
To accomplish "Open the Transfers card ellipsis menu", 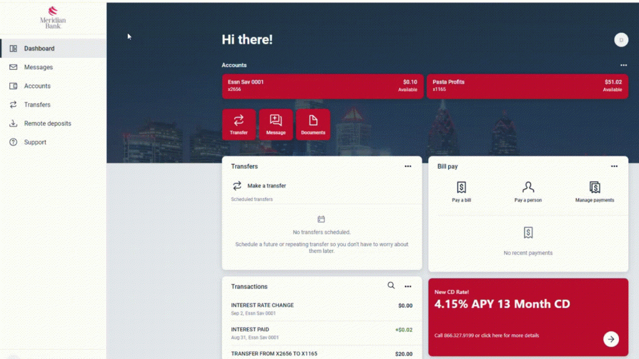I will point(408,166).
